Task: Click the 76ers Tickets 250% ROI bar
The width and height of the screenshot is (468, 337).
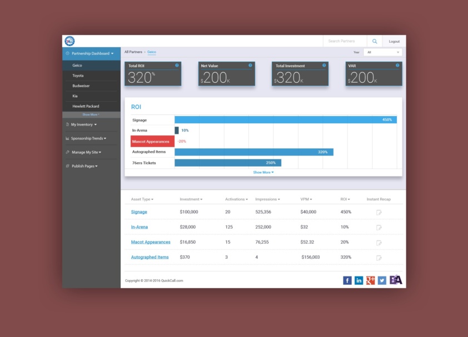Action: (x=228, y=163)
